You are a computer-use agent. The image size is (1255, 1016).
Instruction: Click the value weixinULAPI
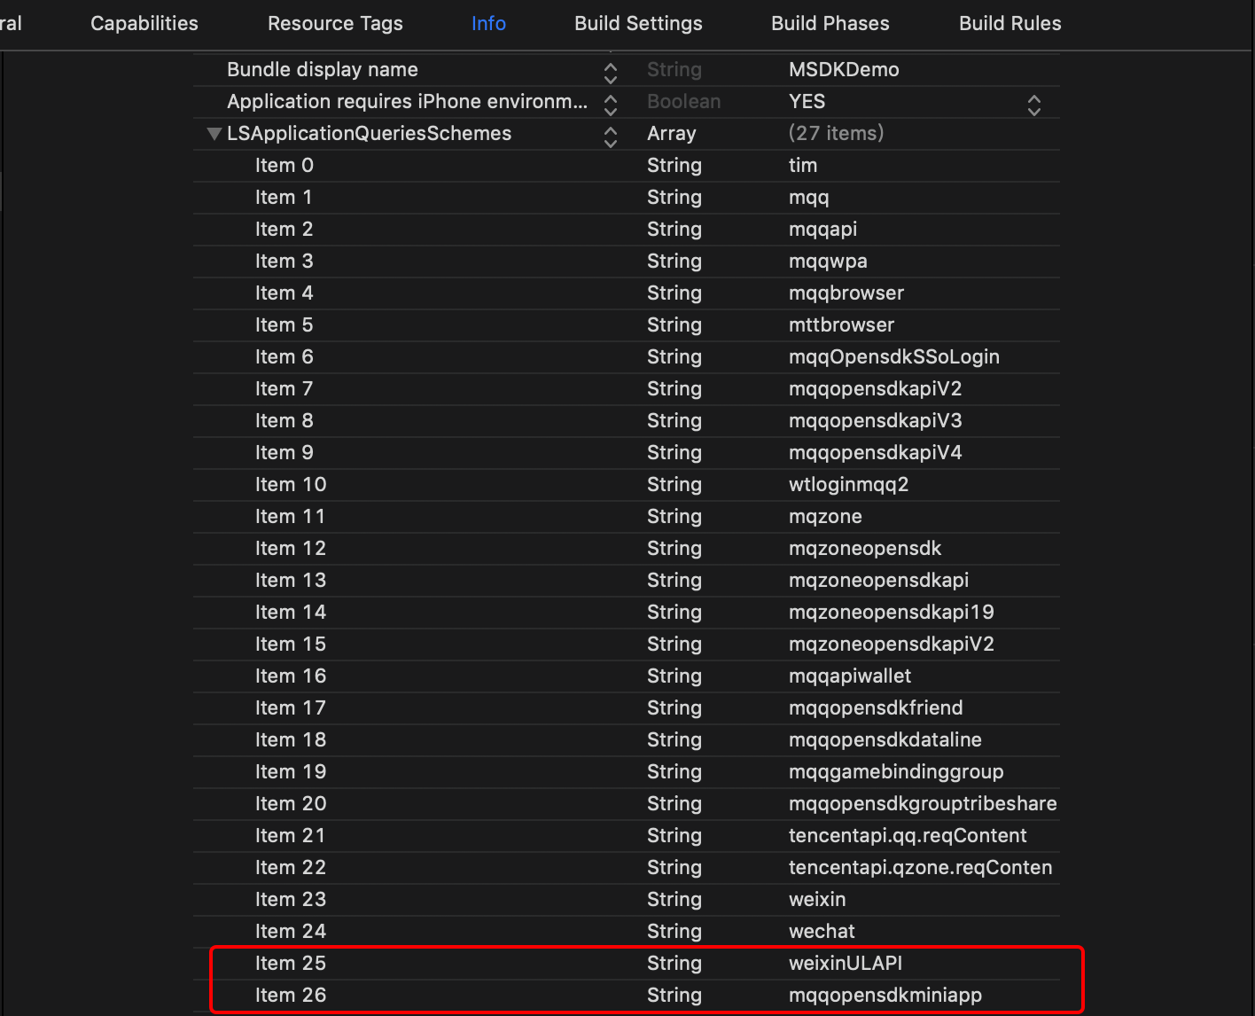click(846, 964)
